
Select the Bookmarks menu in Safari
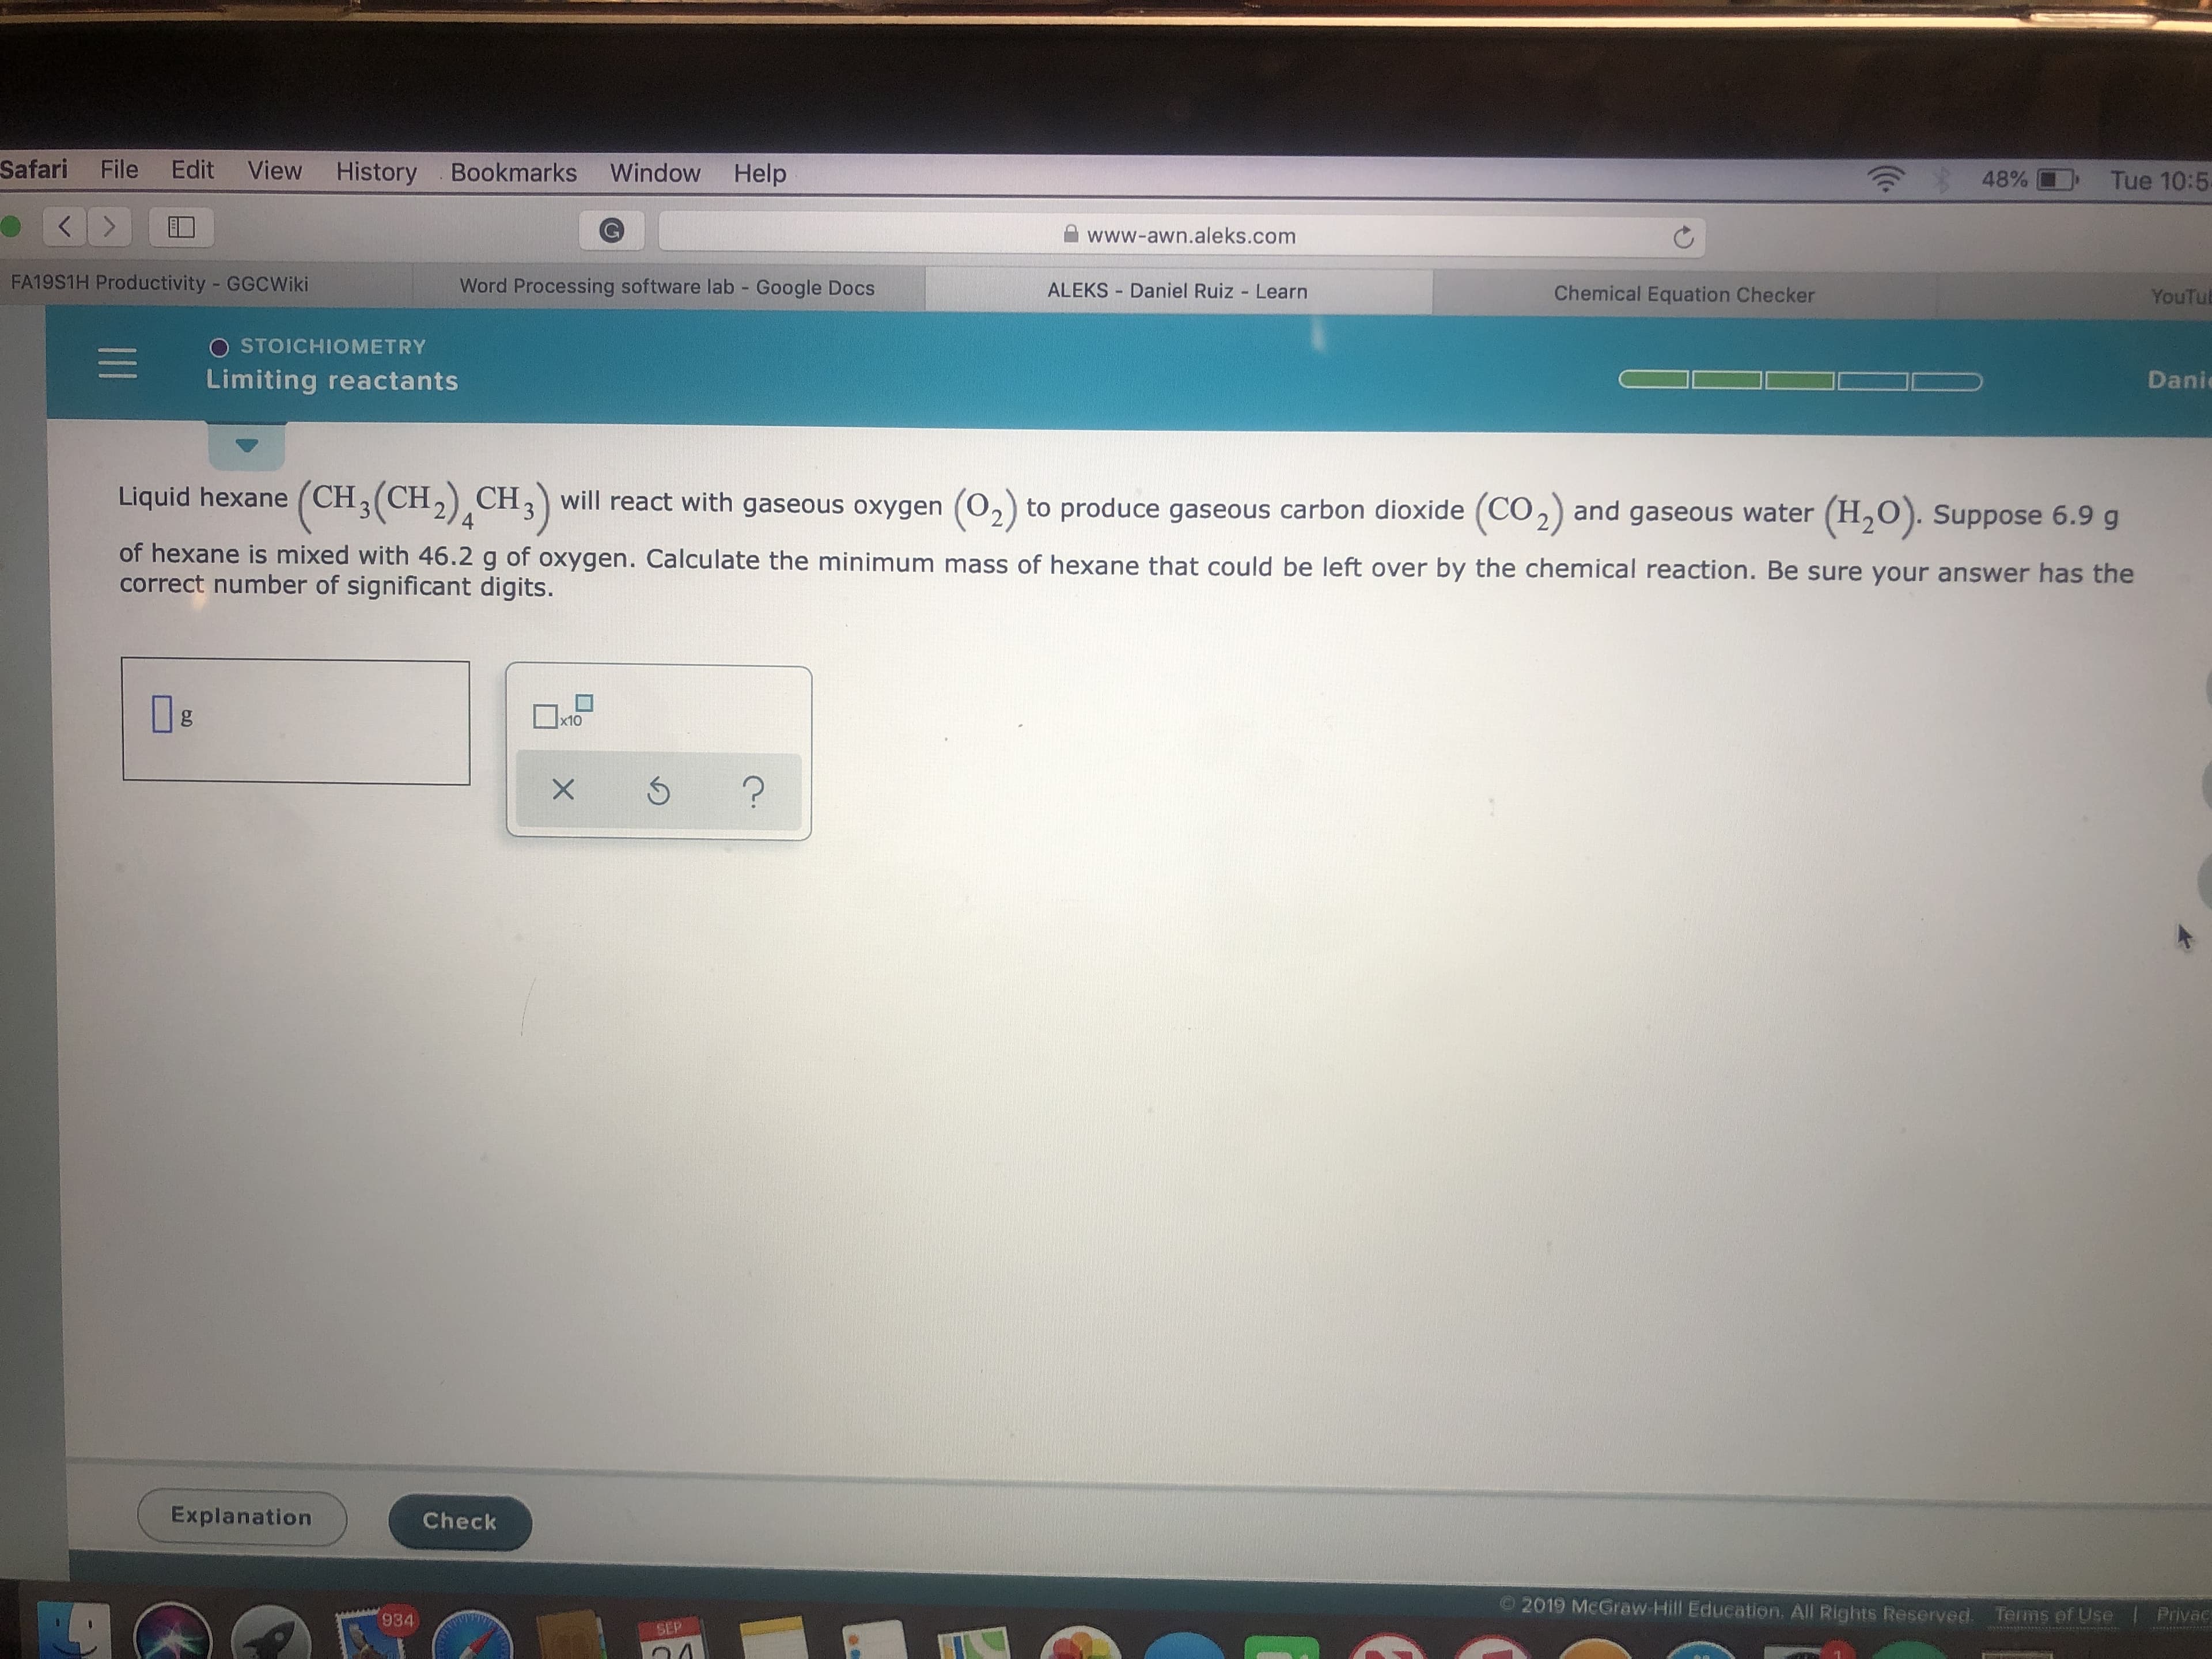tap(514, 171)
